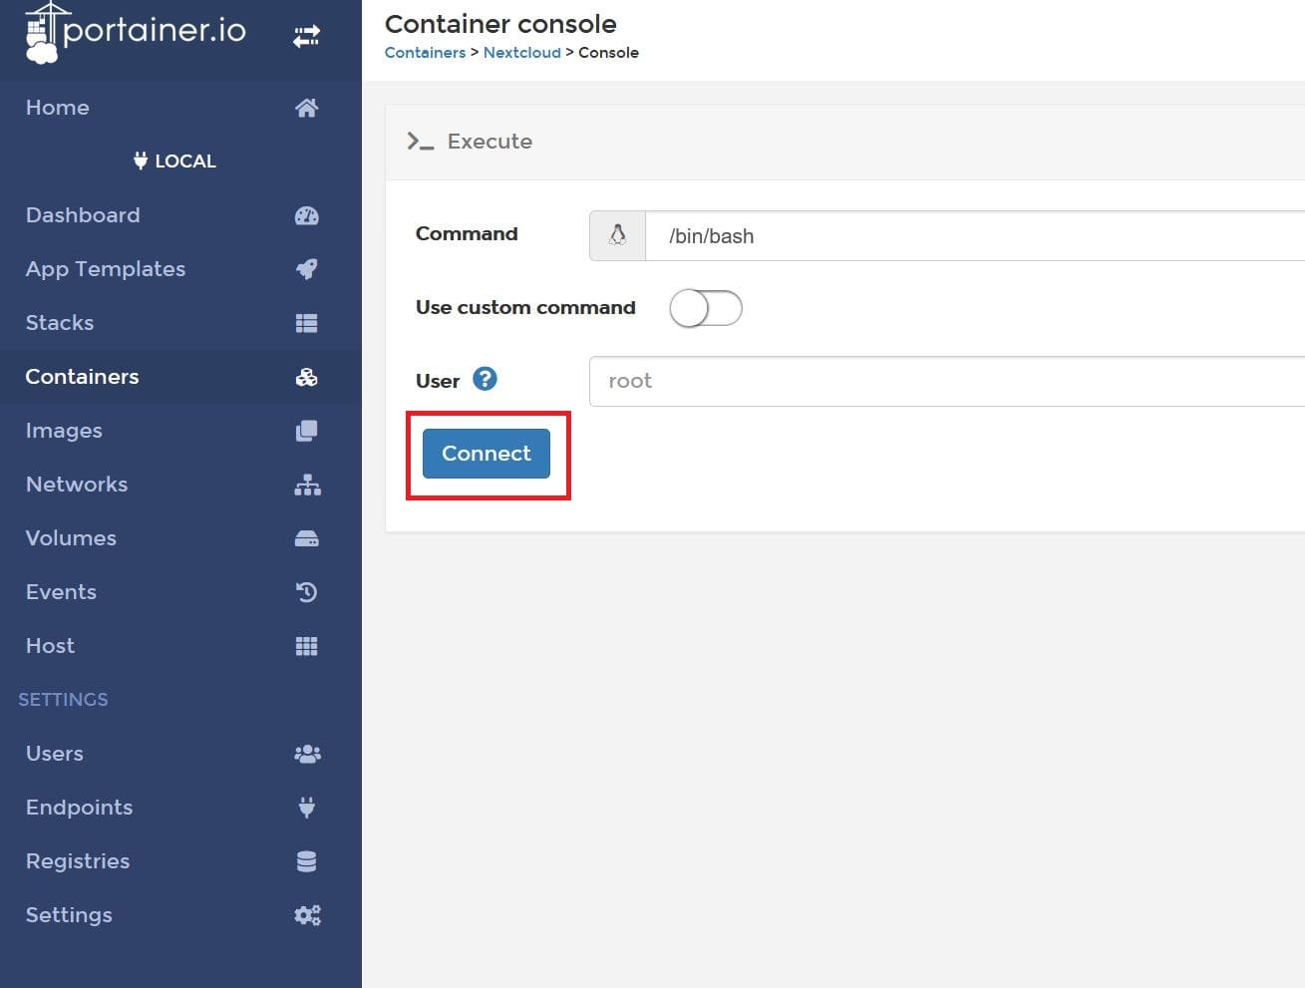Viewport: 1305px width, 988px height.
Task: Click the User help question mark icon
Action: click(x=485, y=379)
